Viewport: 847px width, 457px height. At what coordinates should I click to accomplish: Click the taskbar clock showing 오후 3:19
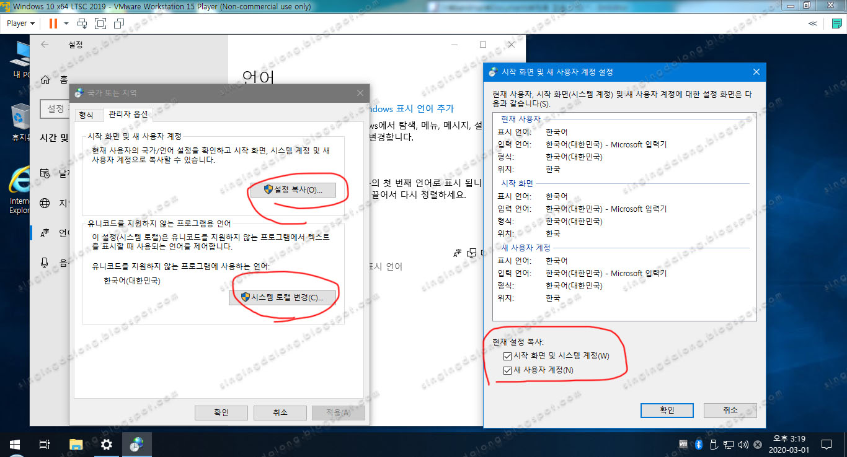click(788, 444)
